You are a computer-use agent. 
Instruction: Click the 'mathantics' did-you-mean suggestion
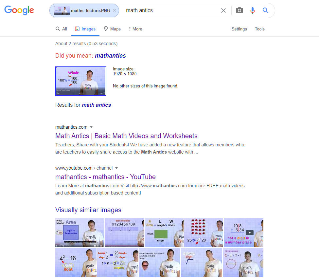click(x=110, y=56)
